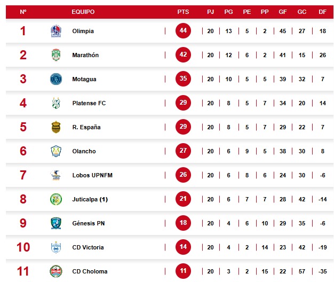Viewport: 334px width, 282px height.
Task: Click the CD Victoria crest icon
Action: pos(56,247)
